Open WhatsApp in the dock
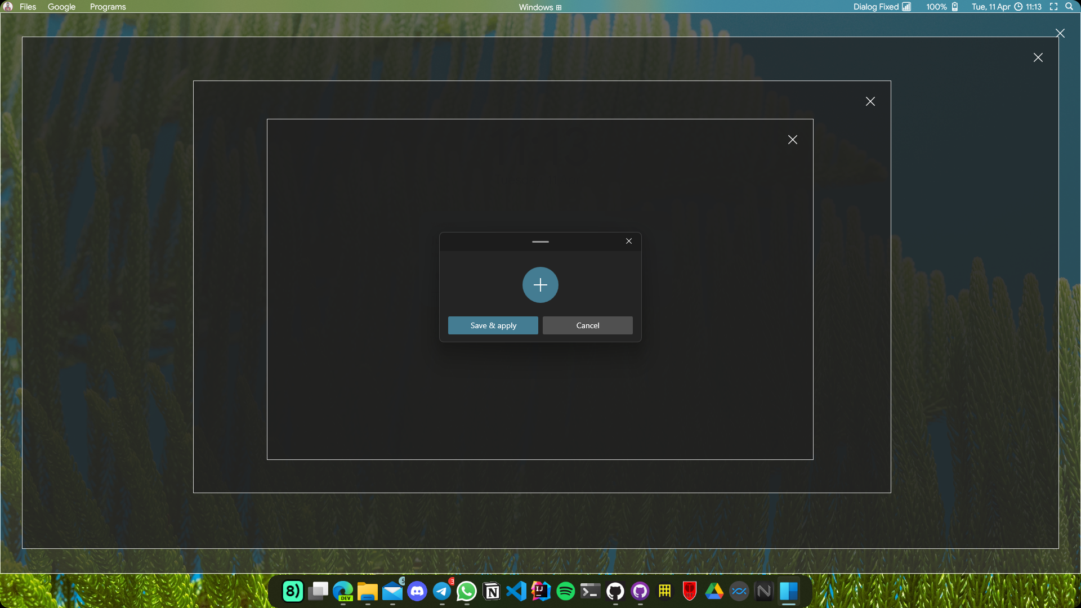This screenshot has width=1081, height=608. [467, 591]
